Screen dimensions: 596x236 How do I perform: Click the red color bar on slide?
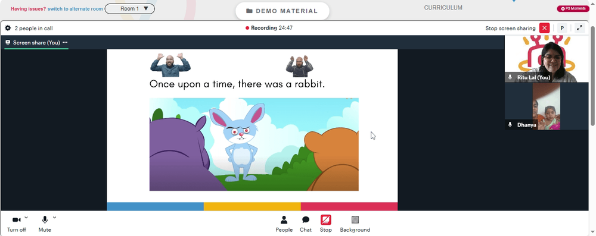coord(349,206)
